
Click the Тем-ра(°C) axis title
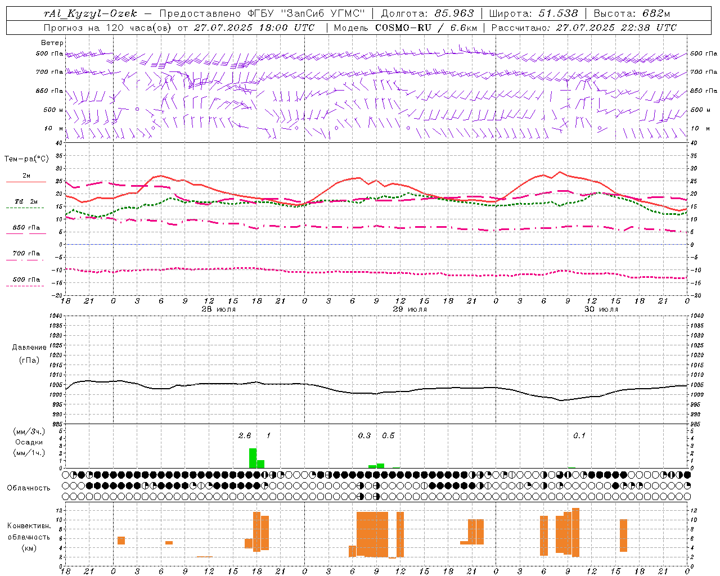click(26, 159)
